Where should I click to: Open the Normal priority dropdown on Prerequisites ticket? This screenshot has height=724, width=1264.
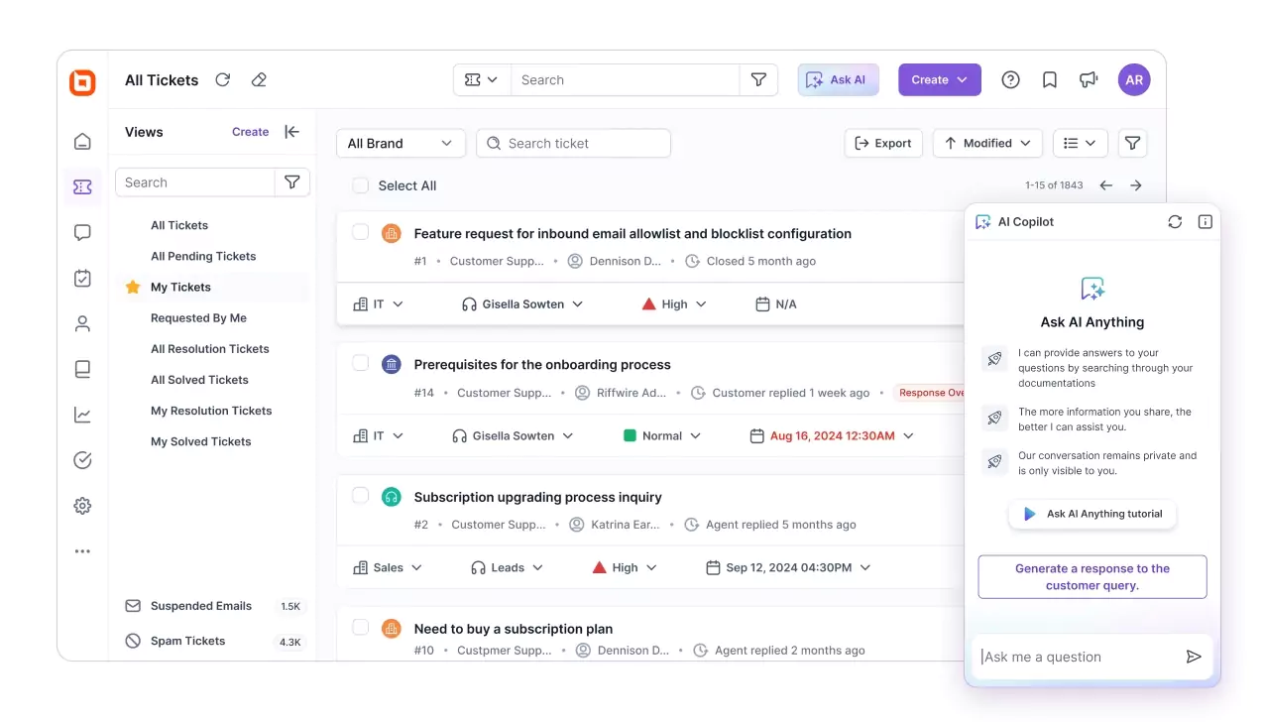[x=660, y=434]
